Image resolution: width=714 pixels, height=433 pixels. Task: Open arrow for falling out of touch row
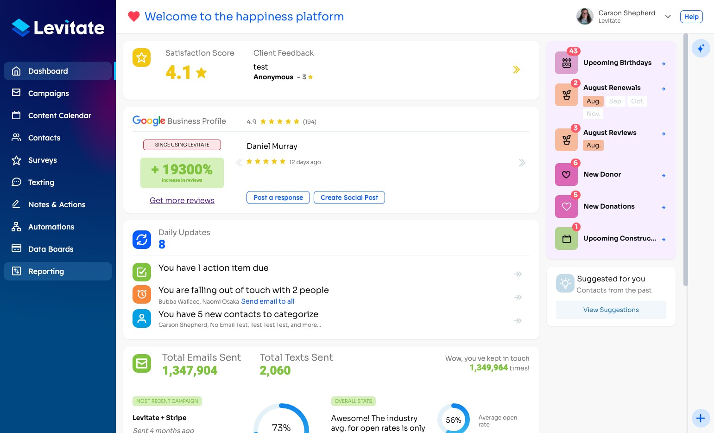coord(518,297)
